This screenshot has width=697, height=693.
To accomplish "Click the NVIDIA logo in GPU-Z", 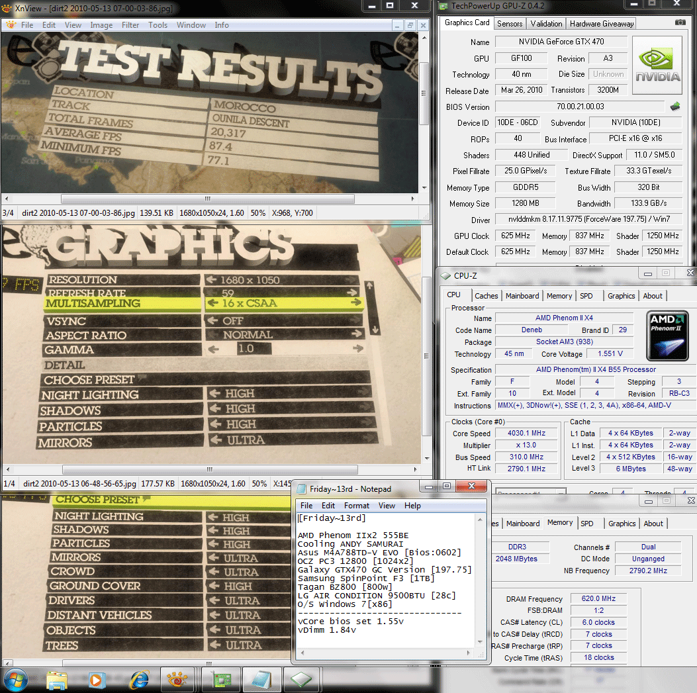I will 657,66.
